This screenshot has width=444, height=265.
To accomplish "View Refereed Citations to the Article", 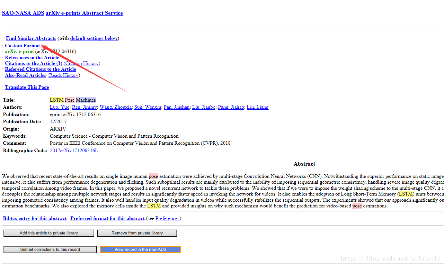I will pyautogui.click(x=40, y=69).
